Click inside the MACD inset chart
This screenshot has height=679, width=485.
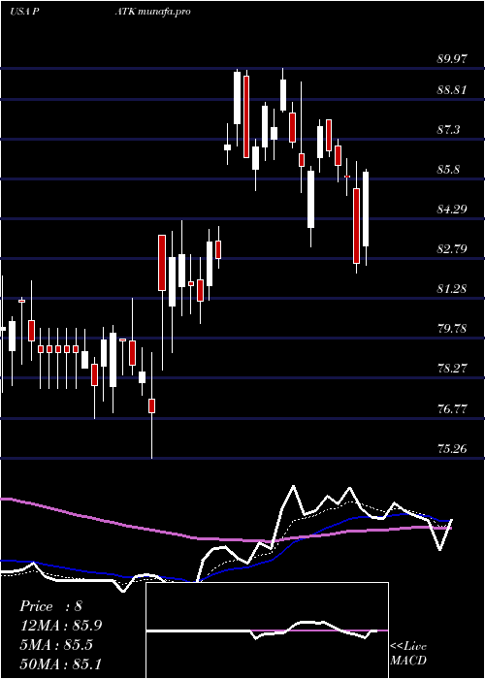tap(267, 630)
